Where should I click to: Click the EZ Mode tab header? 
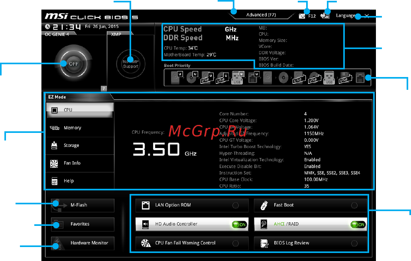tap(57, 97)
